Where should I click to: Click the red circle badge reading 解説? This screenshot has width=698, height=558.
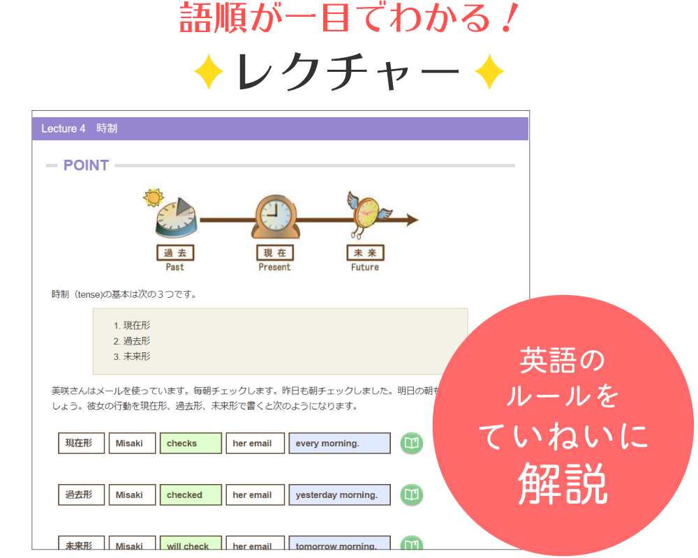(x=563, y=427)
